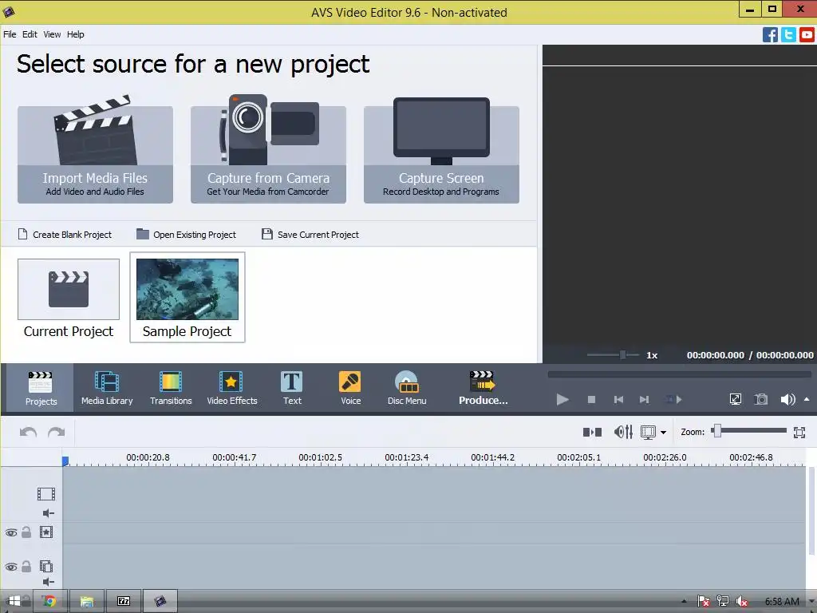Viewport: 817px width, 613px height.
Task: Open 7-Zip from the taskbar
Action: [x=124, y=602]
